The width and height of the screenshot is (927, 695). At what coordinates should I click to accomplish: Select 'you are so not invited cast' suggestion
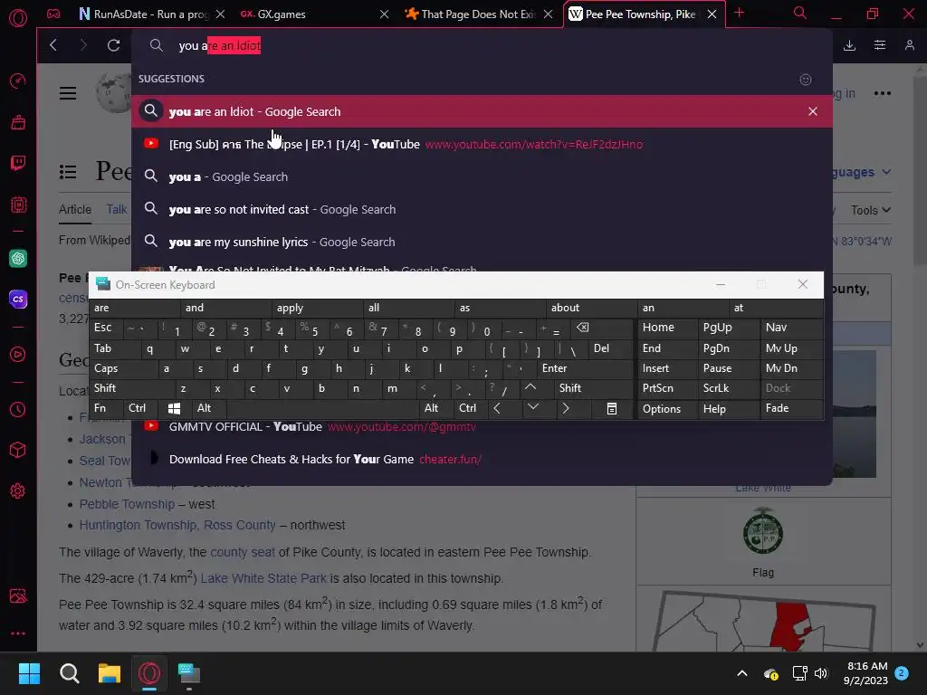[x=482, y=209]
